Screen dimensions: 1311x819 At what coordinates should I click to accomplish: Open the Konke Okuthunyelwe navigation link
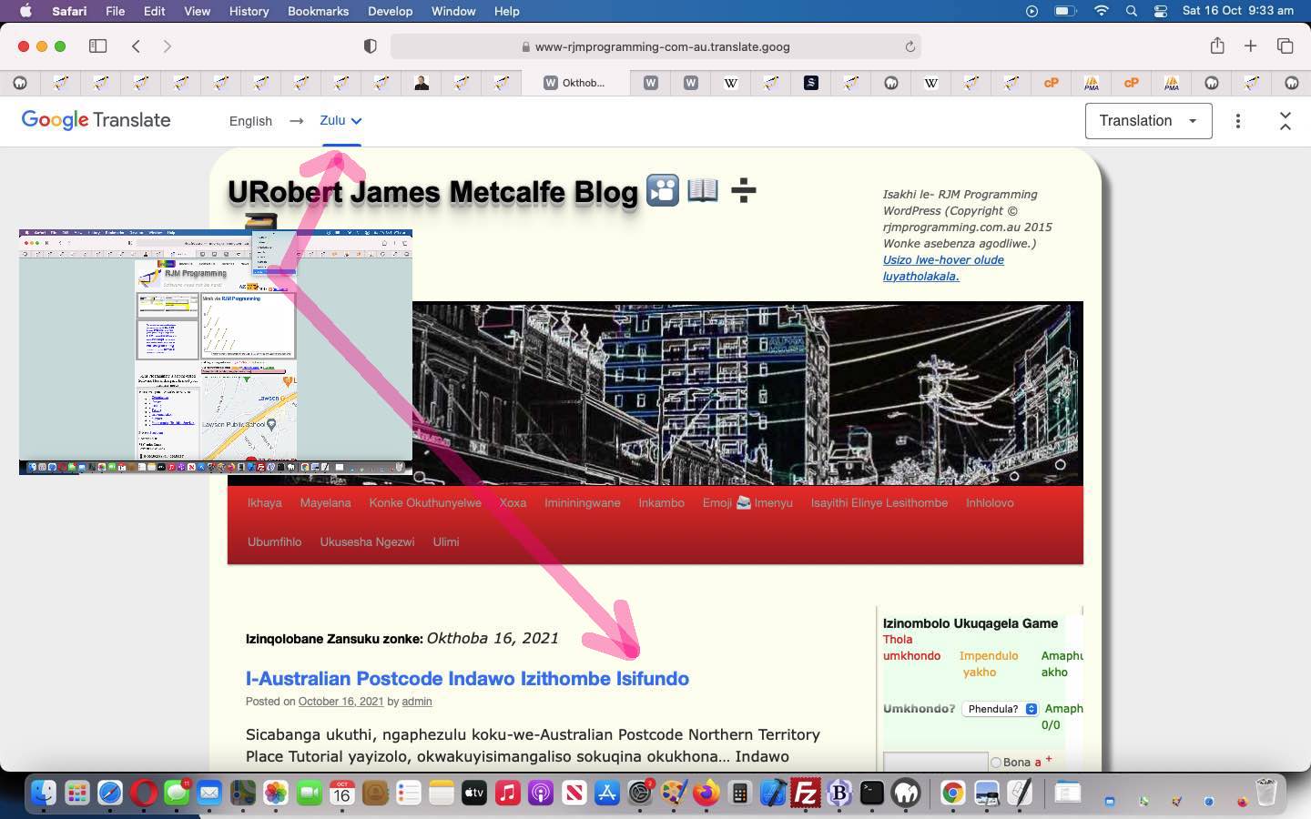425,502
